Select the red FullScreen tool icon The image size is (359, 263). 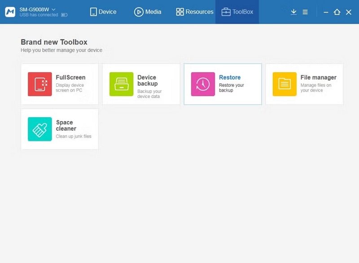coord(39,83)
